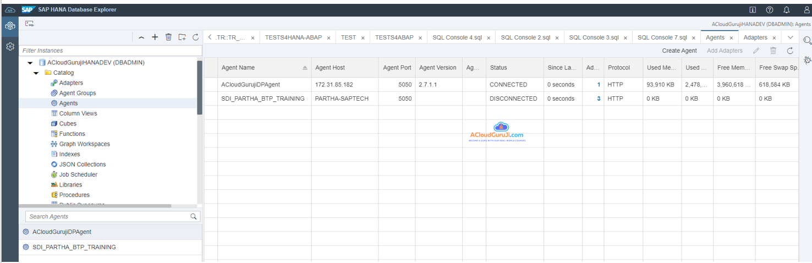
Task: Open the help question mark icon
Action: (x=770, y=10)
